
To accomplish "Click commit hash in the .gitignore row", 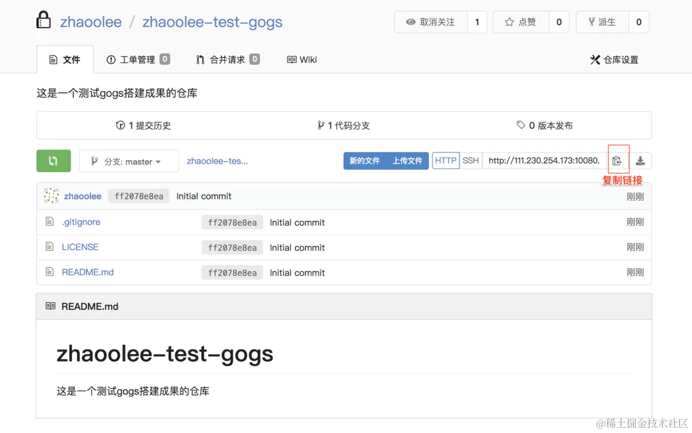I will pyautogui.click(x=232, y=222).
